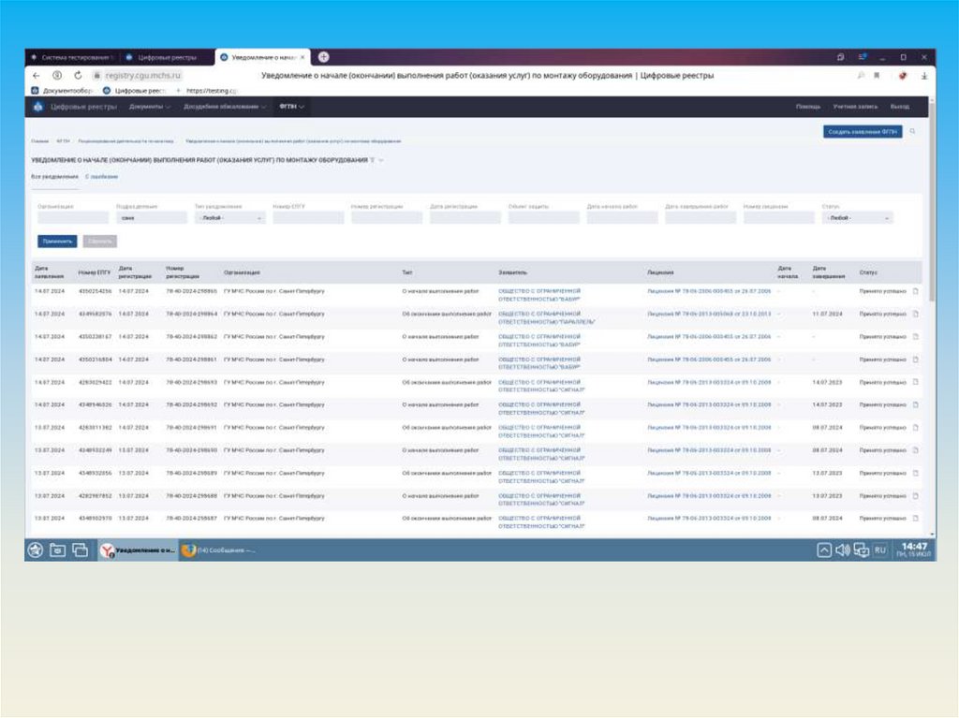The height and width of the screenshot is (718, 959).
Task: Click the Применить button
Action: [57, 241]
